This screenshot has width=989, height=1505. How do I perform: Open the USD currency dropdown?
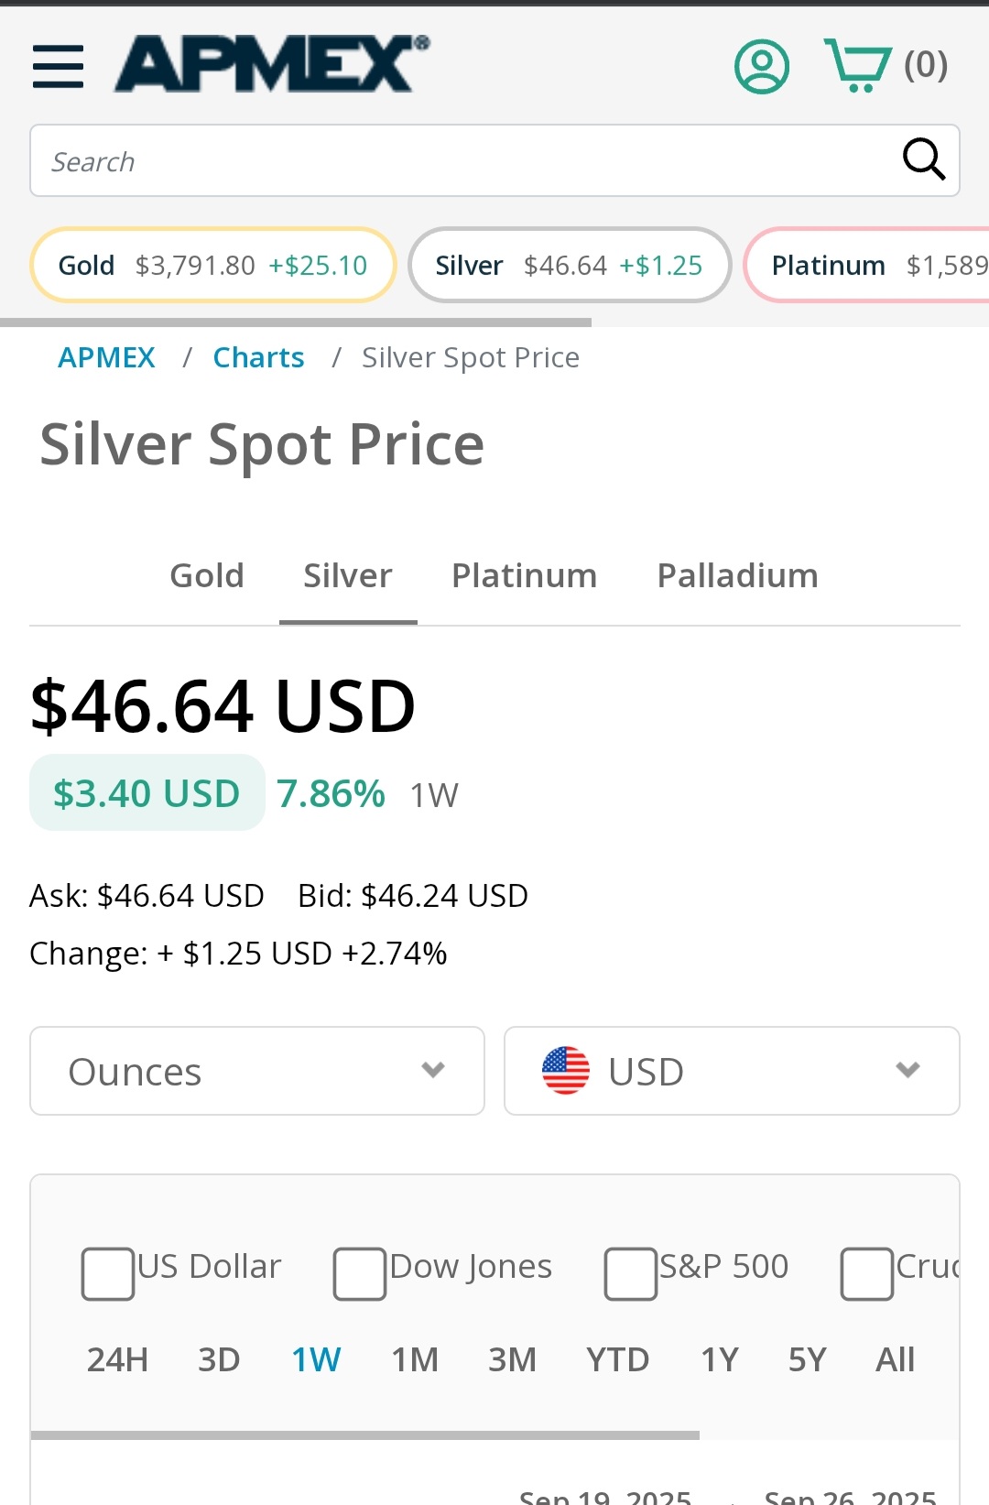[732, 1071]
